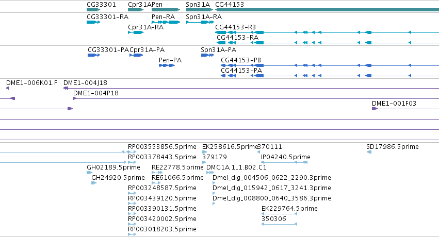Select the RP003248587.5prime EST
Screen dimensions: 439x237
pyautogui.click(x=132, y=193)
